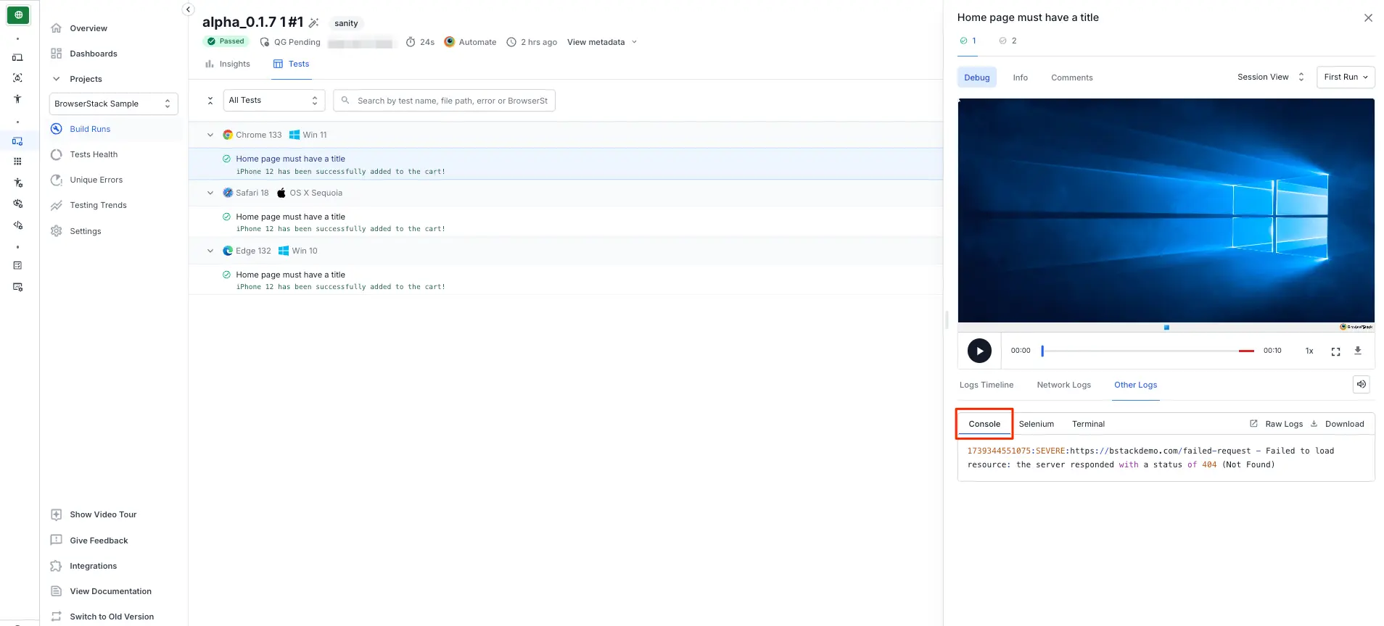
Task: Open the All Tests filter dropdown
Action: (x=273, y=101)
